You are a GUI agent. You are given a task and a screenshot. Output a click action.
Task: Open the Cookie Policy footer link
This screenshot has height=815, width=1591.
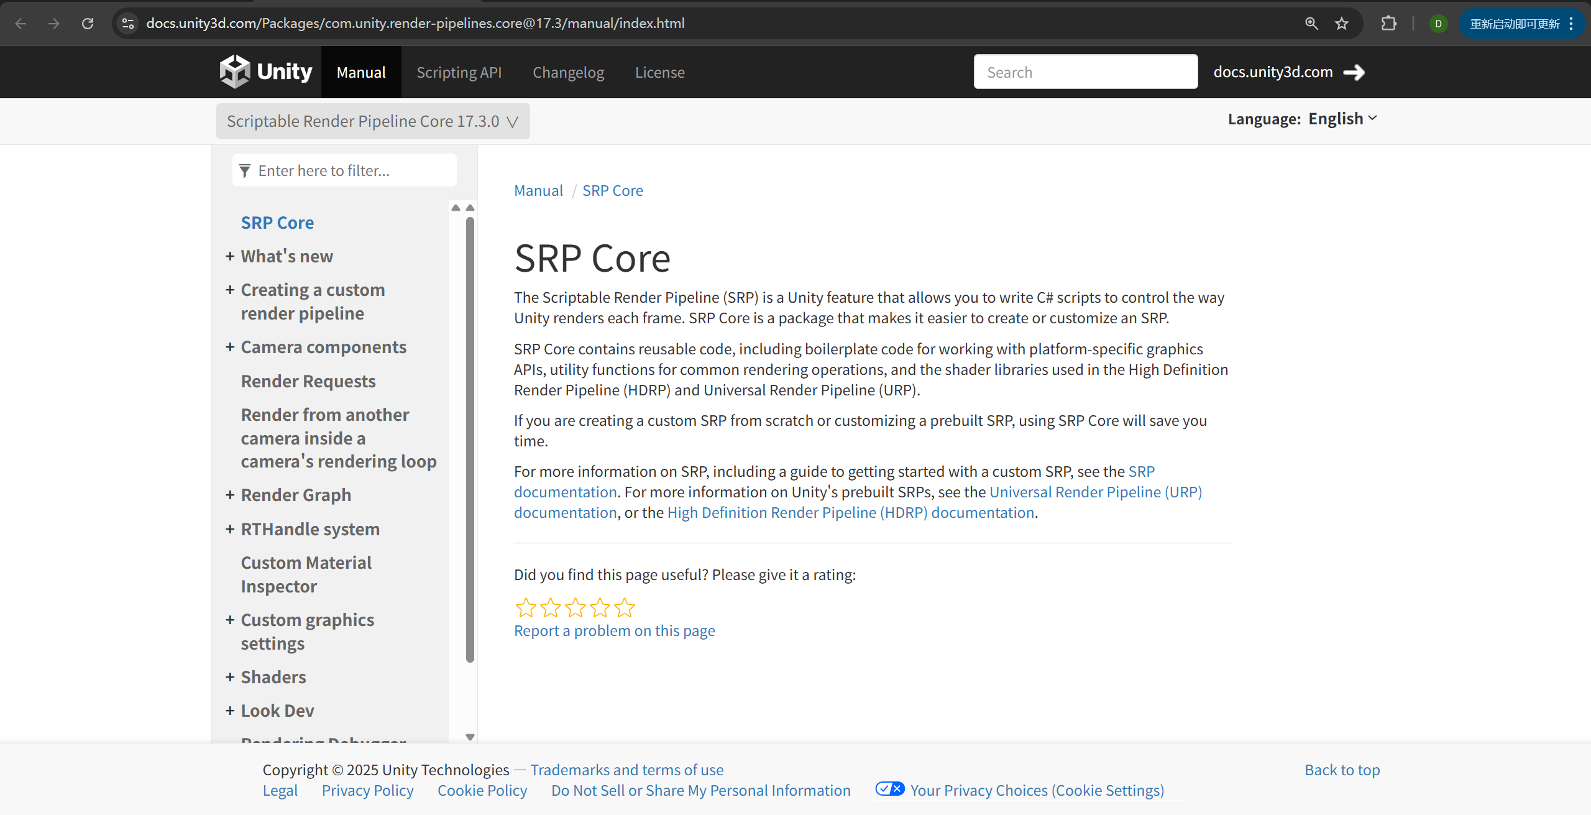coord(482,790)
